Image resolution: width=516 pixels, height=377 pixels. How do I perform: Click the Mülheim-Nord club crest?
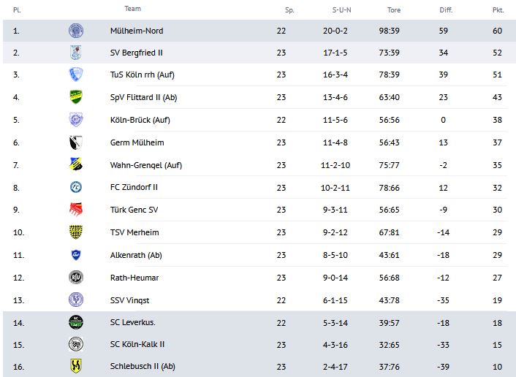75,31
